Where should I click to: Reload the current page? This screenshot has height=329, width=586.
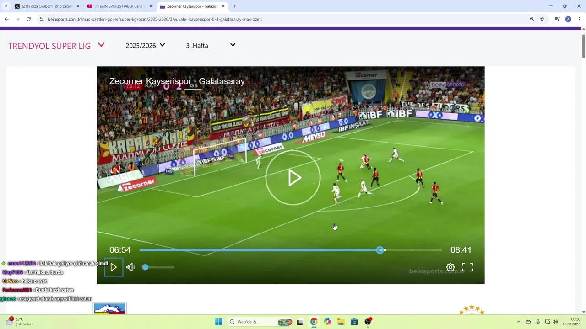[28, 19]
